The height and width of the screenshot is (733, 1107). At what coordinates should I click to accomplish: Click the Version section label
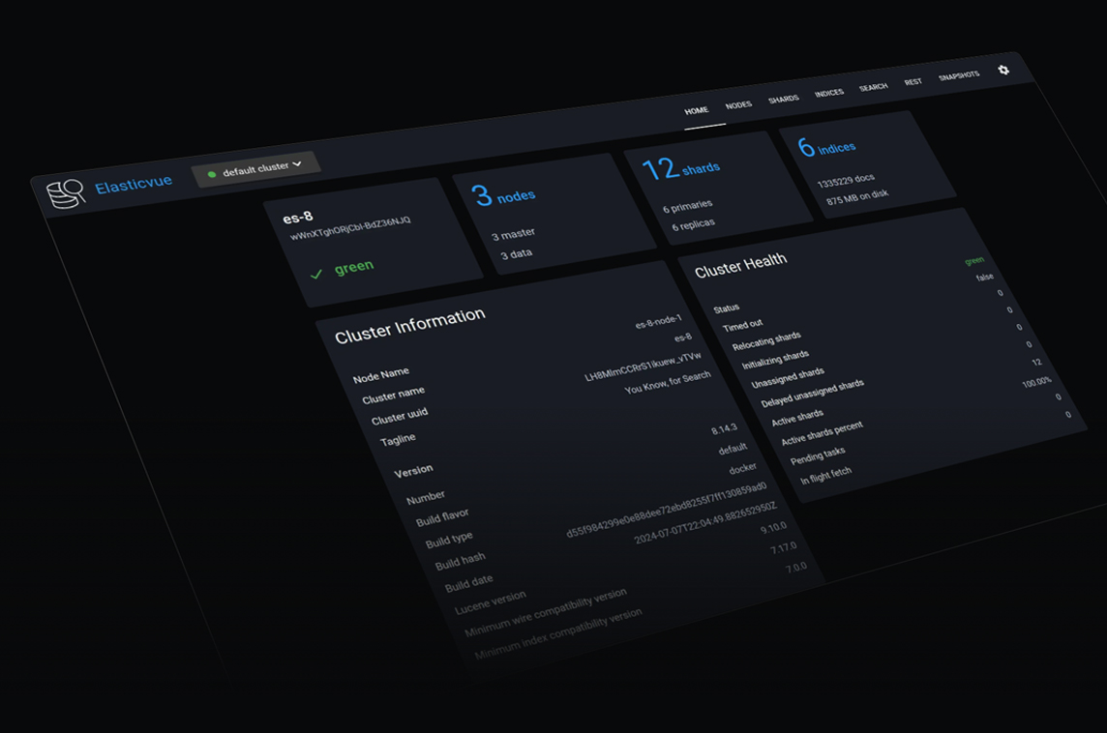413,471
